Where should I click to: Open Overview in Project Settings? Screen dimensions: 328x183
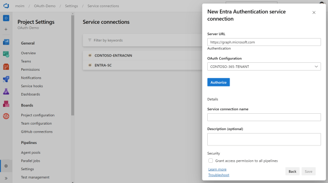click(x=28, y=53)
